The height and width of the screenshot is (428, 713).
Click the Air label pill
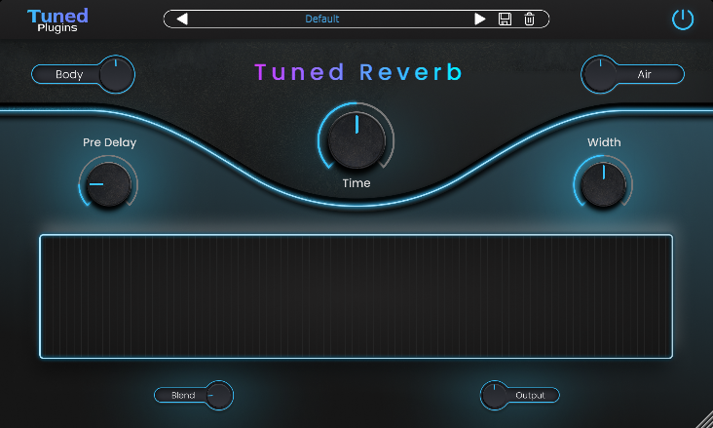click(x=645, y=74)
